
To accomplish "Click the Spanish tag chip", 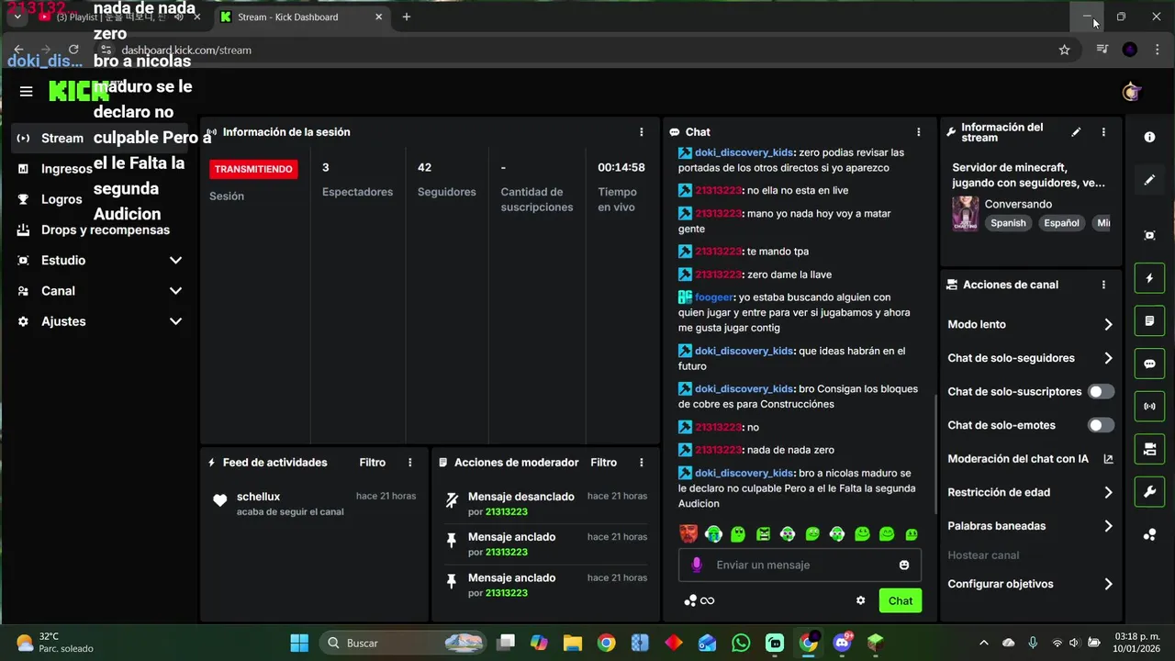I will [1008, 223].
